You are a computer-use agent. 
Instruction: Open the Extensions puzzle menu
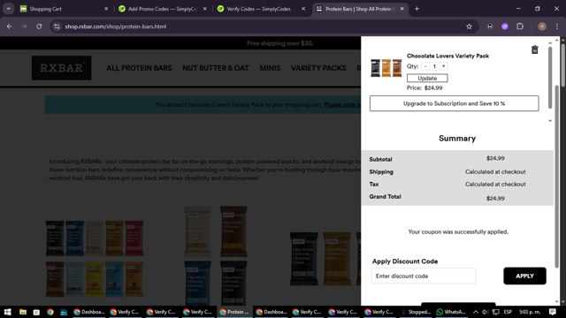(520, 26)
